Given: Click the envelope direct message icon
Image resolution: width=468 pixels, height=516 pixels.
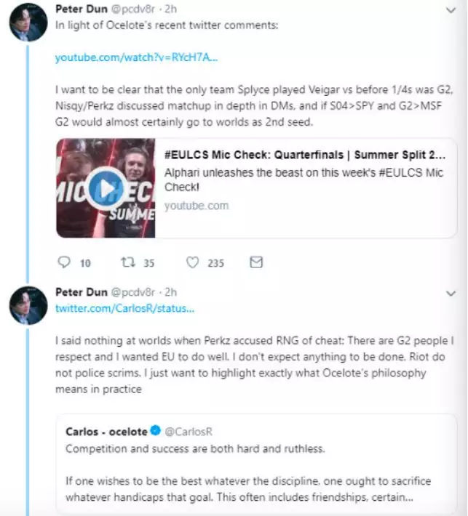Looking at the screenshot, I should click(x=256, y=263).
